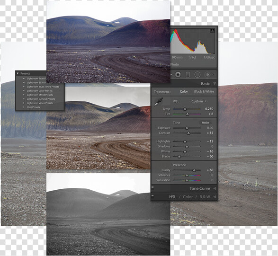Adjust the Clarity slider handle
278x256 pixels.
[x=194, y=170]
